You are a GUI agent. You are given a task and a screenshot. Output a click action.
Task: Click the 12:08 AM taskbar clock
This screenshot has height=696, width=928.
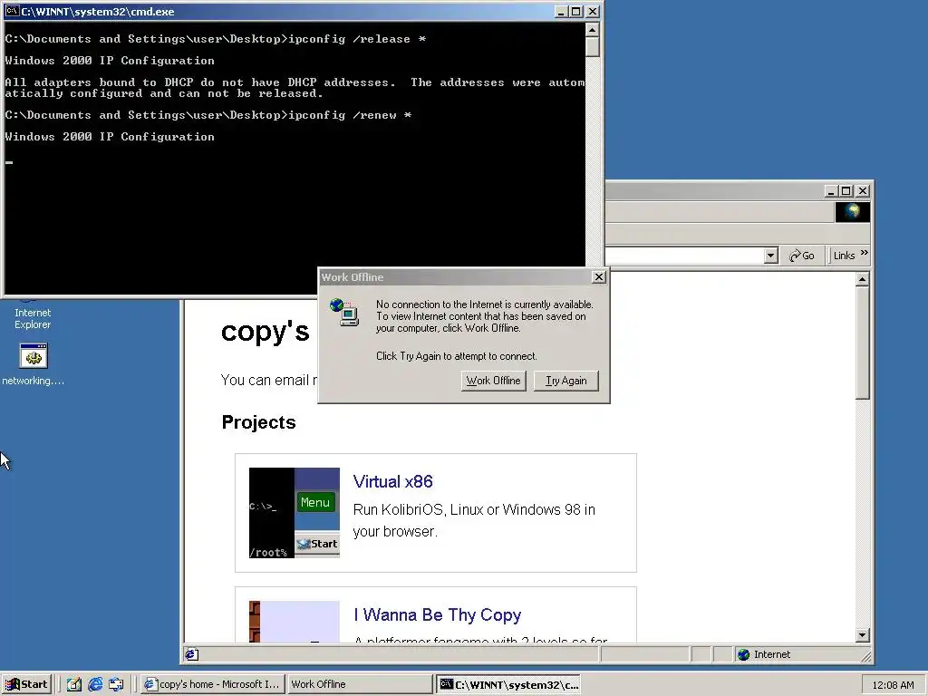tap(893, 685)
